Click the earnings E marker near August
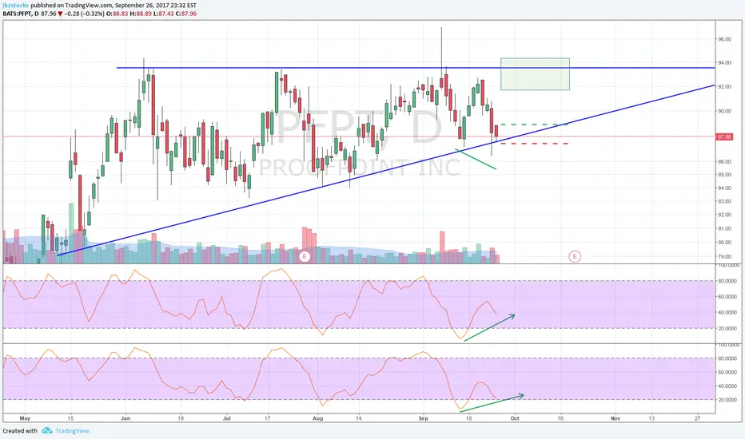745x439 pixels. point(305,257)
